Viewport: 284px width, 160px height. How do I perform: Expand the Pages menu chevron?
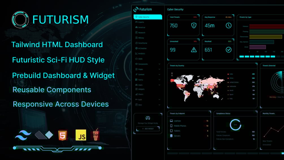pyautogui.click(x=159, y=69)
